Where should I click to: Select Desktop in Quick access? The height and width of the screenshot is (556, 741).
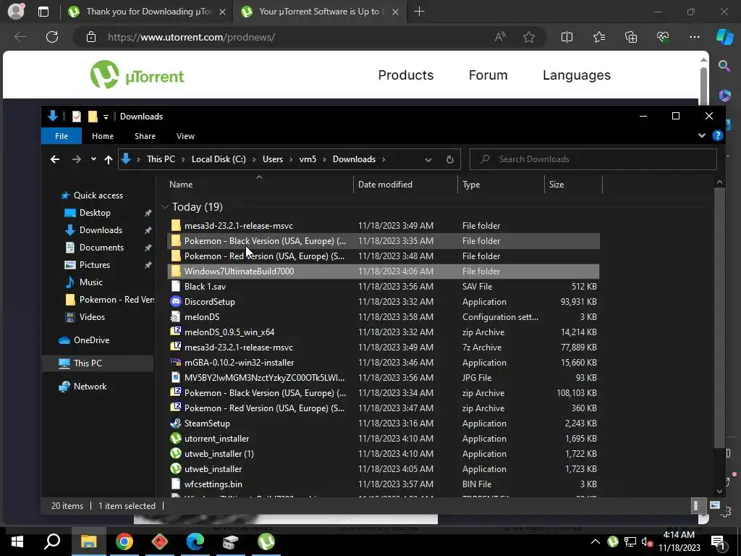(x=95, y=213)
